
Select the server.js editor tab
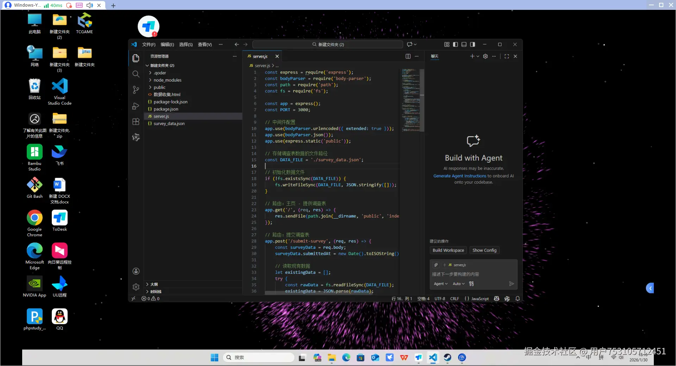[260, 56]
